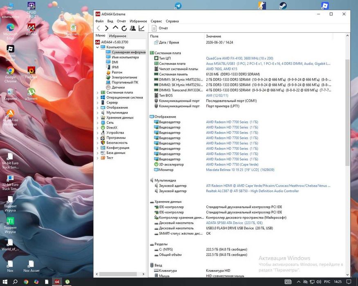Screen dimensions: 358x286
Task: Select the Roblox Studio desktop icon
Action: (10, 53)
